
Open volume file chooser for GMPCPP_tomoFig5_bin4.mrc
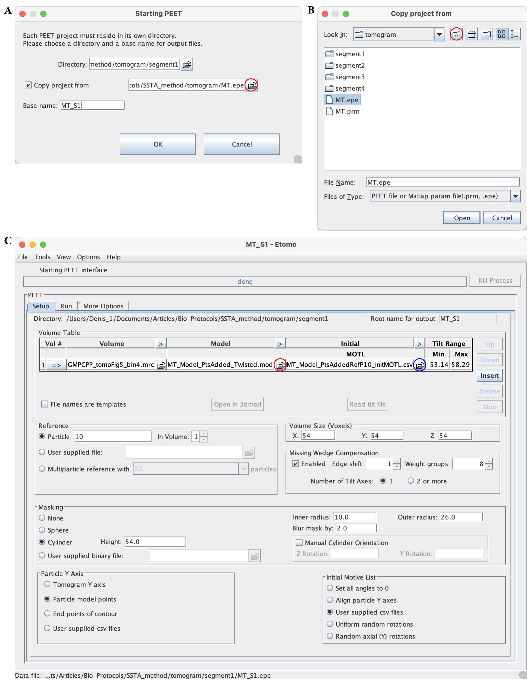[x=161, y=365]
